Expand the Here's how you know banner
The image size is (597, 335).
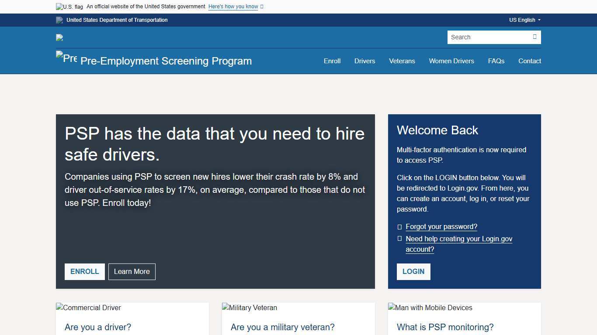233,7
